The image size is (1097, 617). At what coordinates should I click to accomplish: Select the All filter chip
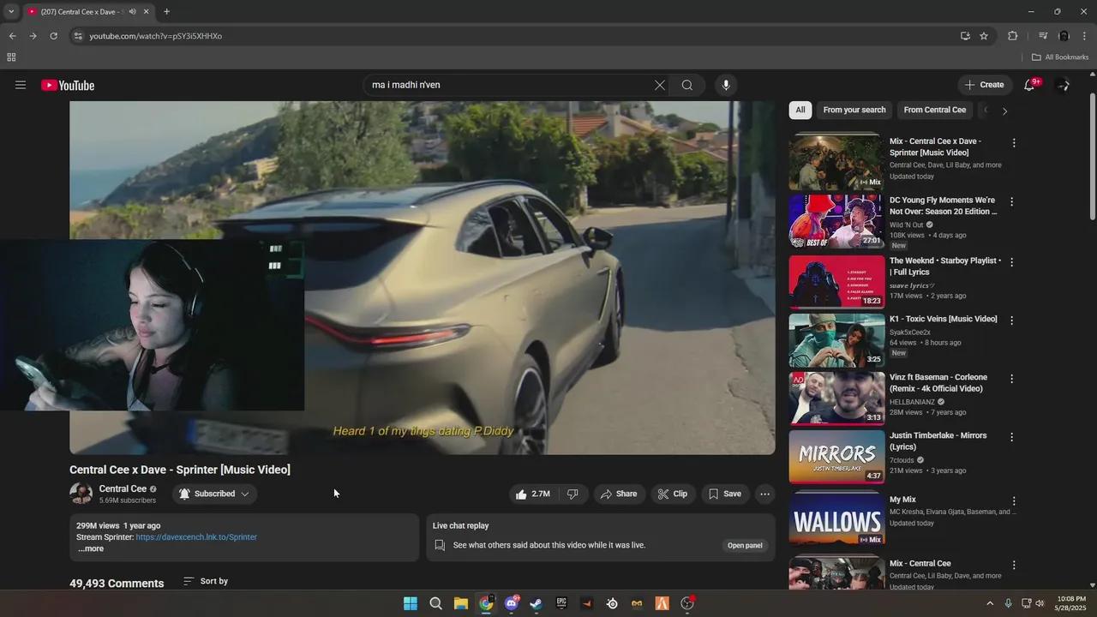pyautogui.click(x=800, y=110)
